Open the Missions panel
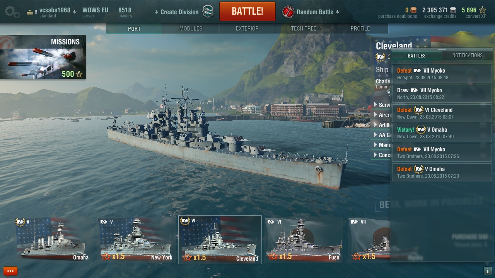The width and height of the screenshot is (495, 278). 43,57
